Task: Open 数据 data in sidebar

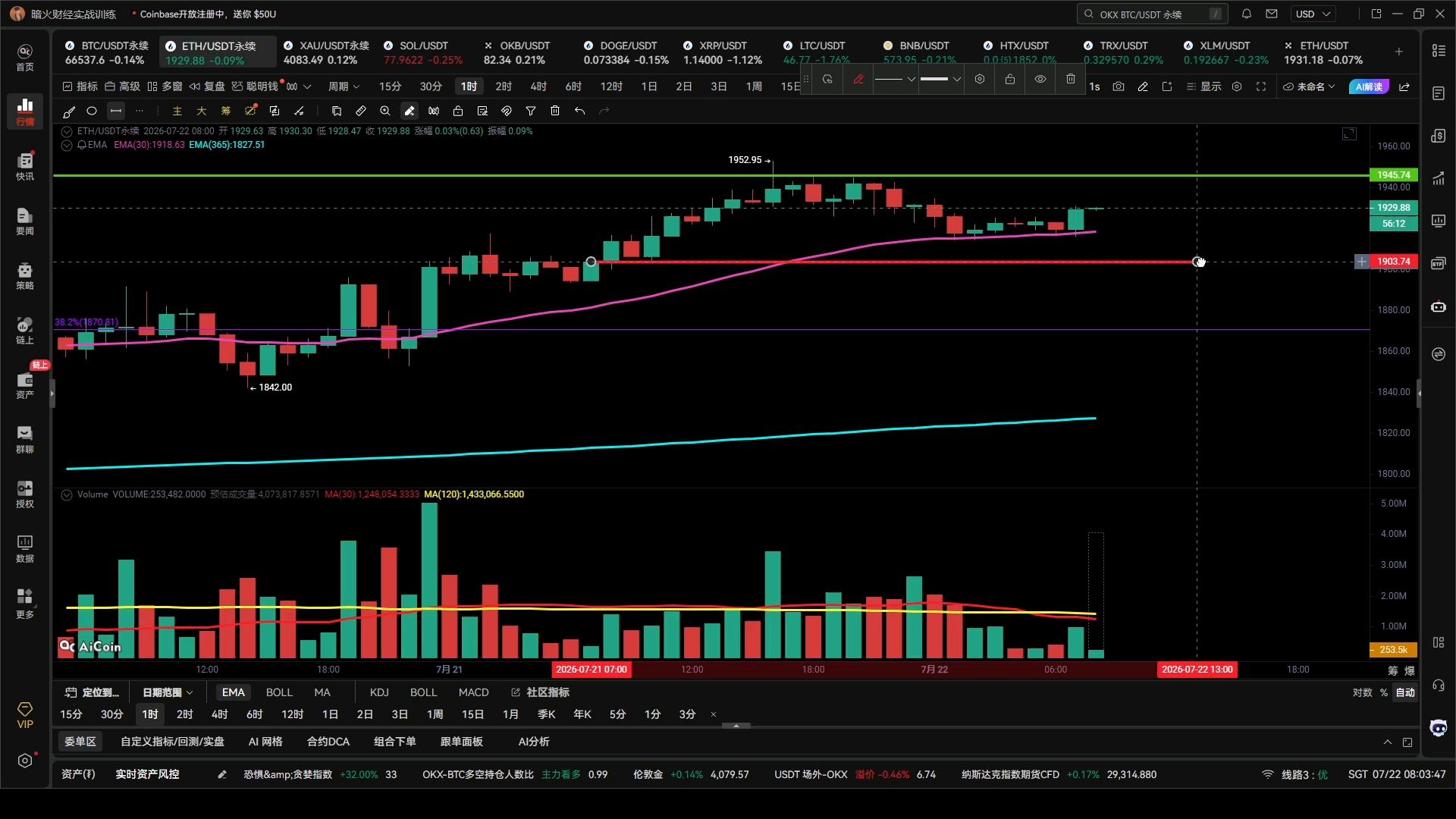Action: pos(25,548)
